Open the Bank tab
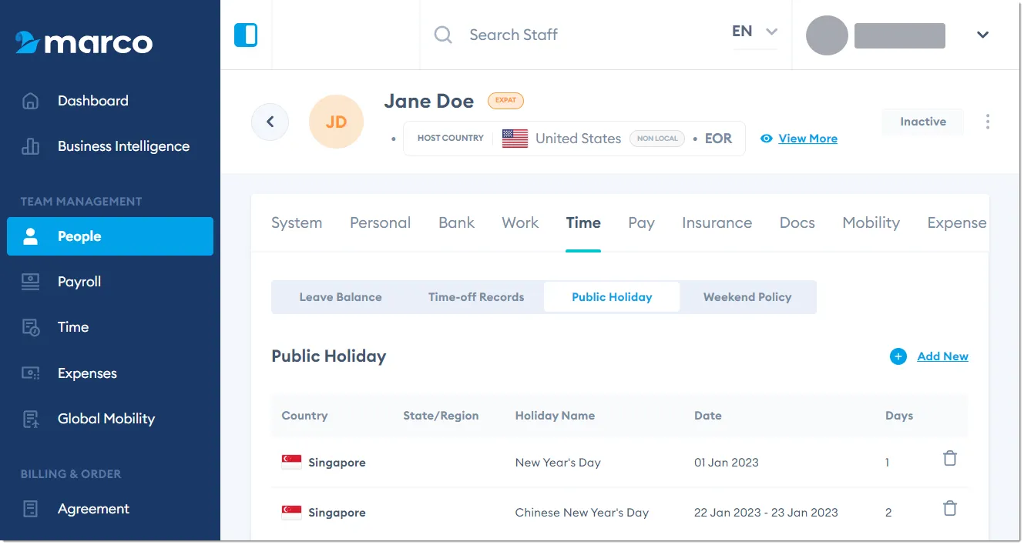Viewport: 1024px width, 545px height. point(456,222)
